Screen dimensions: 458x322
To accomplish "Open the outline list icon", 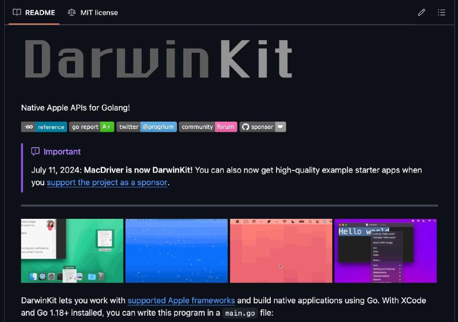I will coord(441,12).
